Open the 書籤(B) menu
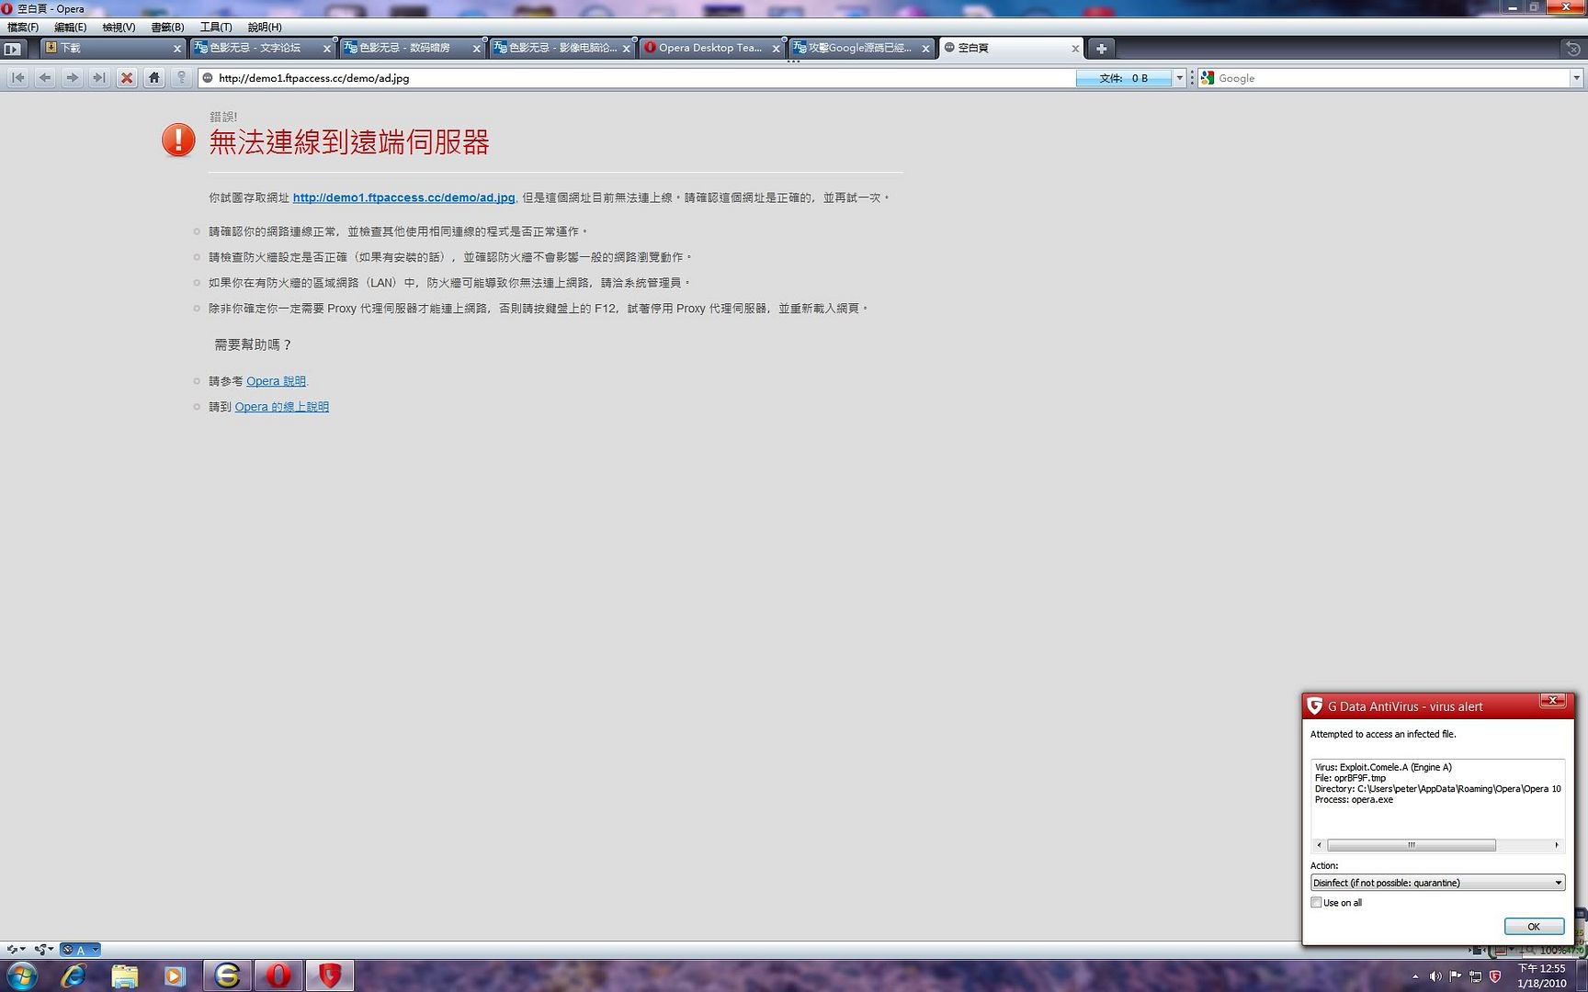Screen dimensions: 1588x992 tap(167, 28)
